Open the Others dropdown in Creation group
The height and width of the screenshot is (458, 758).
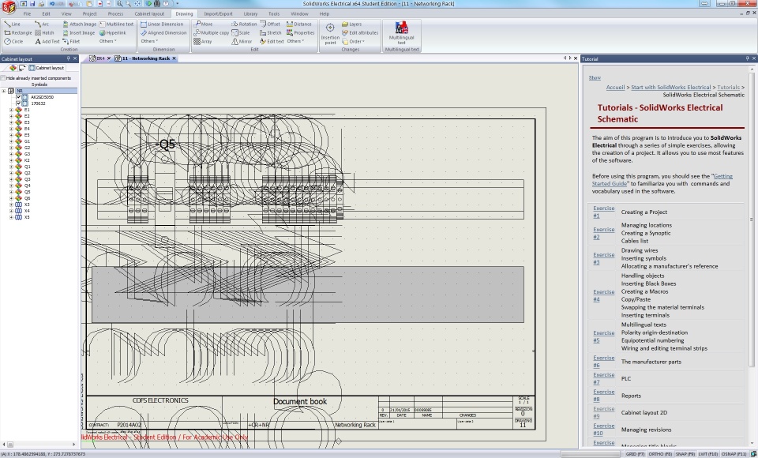[108, 42]
